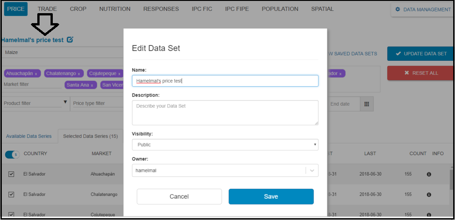Open the Available Data Series tab
455x220 pixels.
(x=29, y=136)
